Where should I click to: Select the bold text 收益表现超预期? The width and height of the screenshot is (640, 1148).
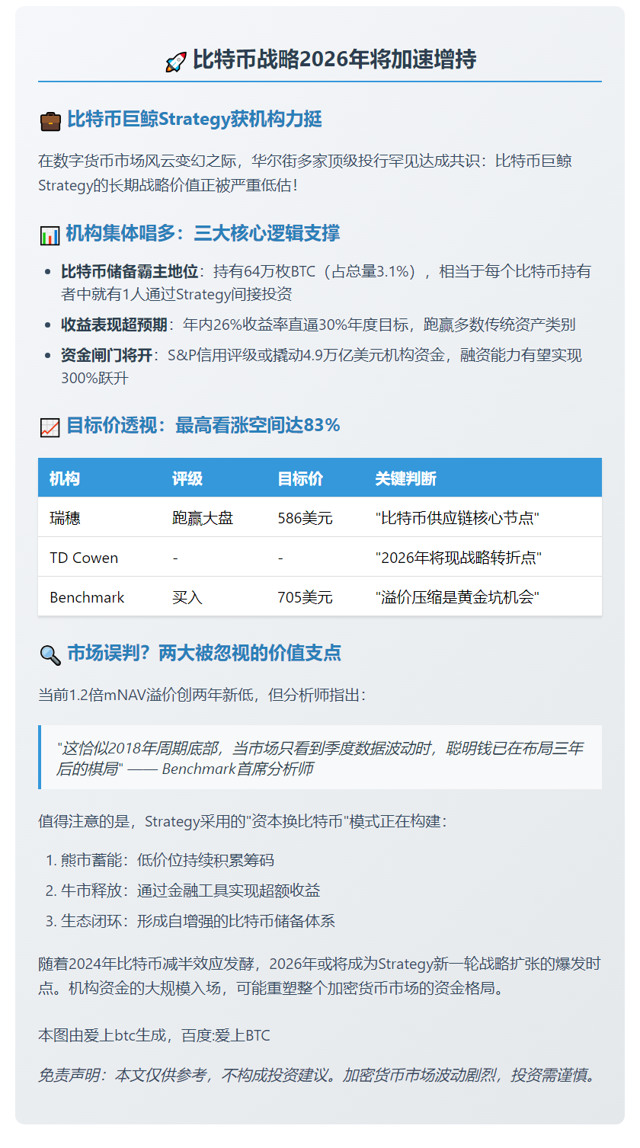(114, 325)
